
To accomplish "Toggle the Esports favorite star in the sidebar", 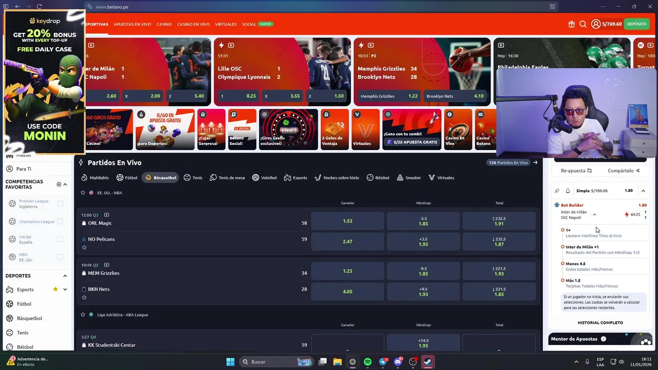I will (56, 289).
